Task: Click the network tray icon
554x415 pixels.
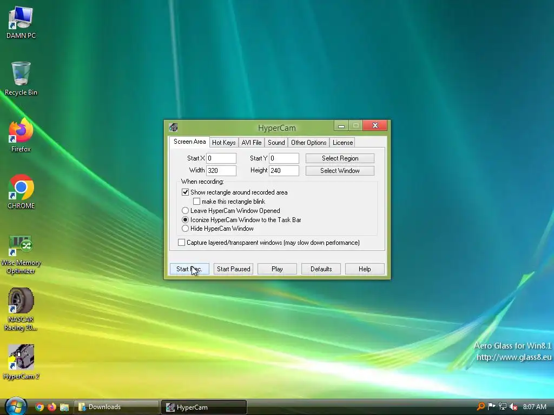Action: point(502,406)
